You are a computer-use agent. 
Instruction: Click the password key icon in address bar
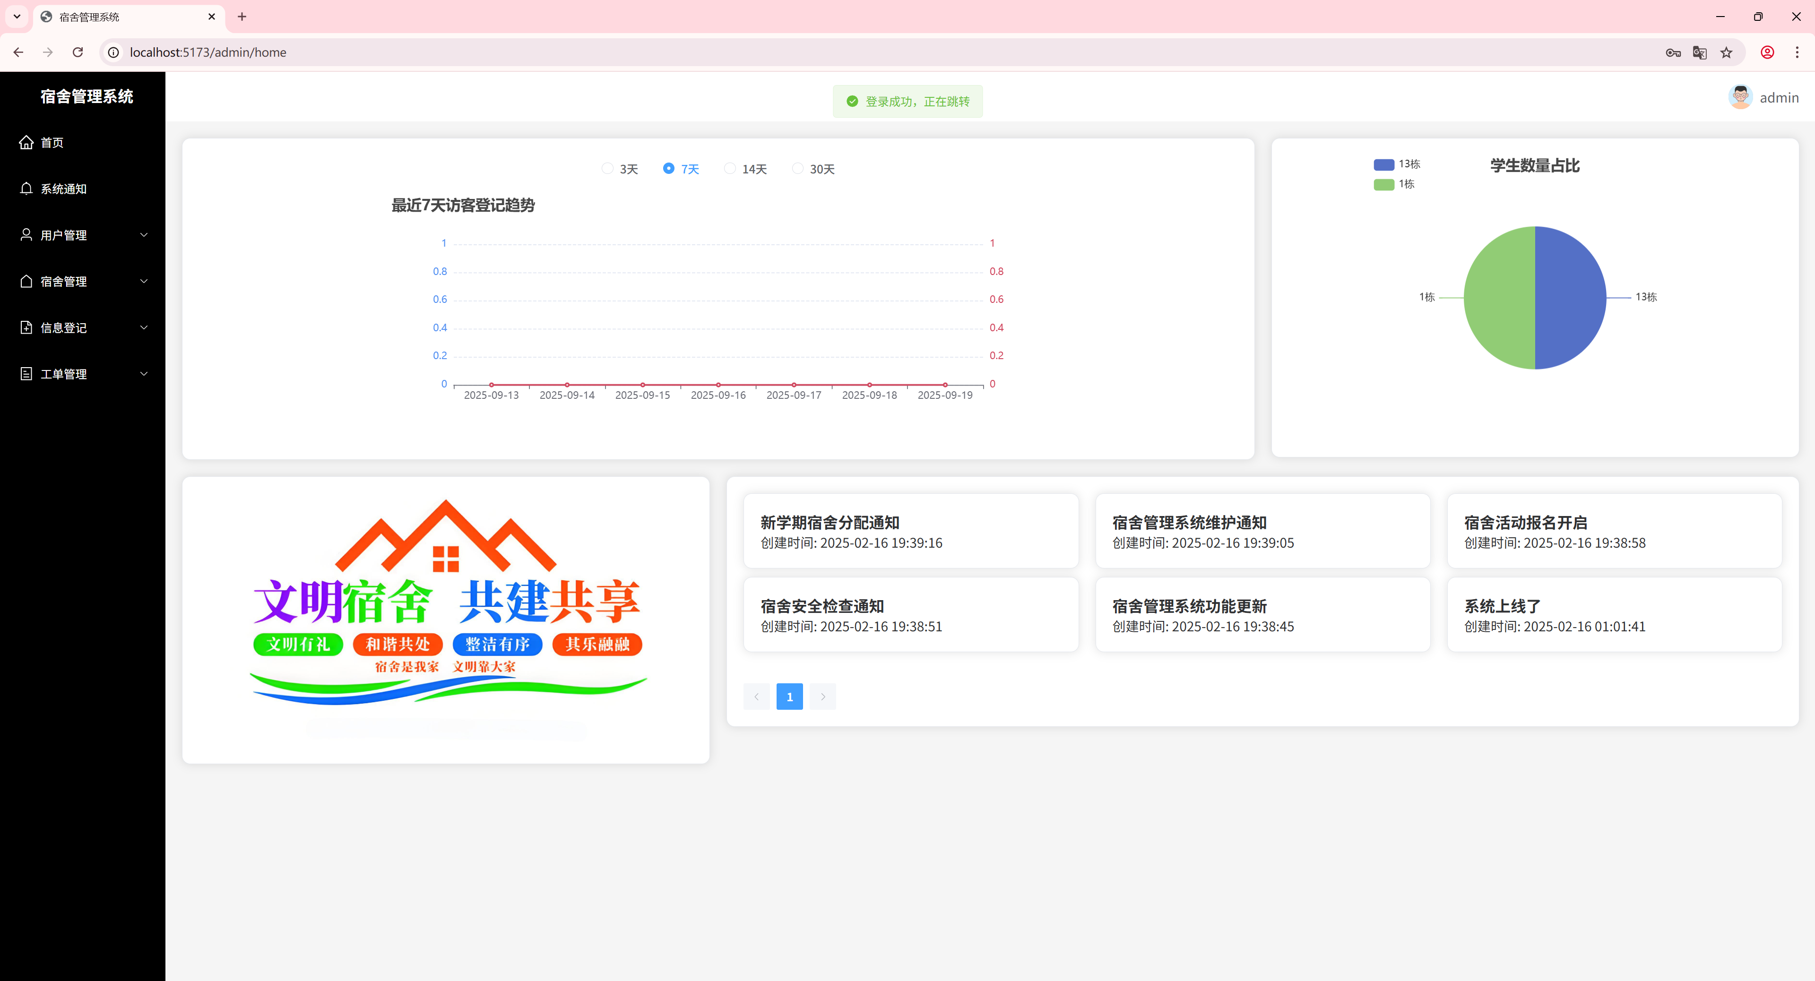click(x=1673, y=52)
